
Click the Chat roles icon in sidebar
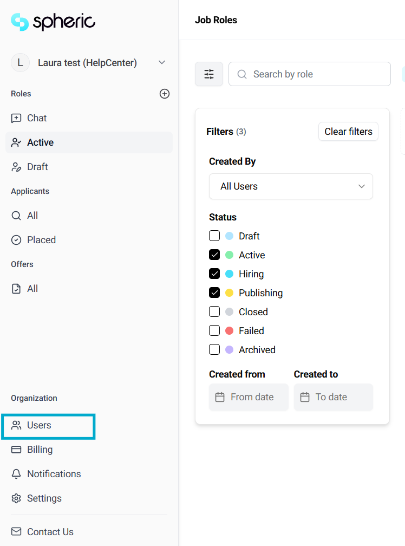tap(16, 118)
